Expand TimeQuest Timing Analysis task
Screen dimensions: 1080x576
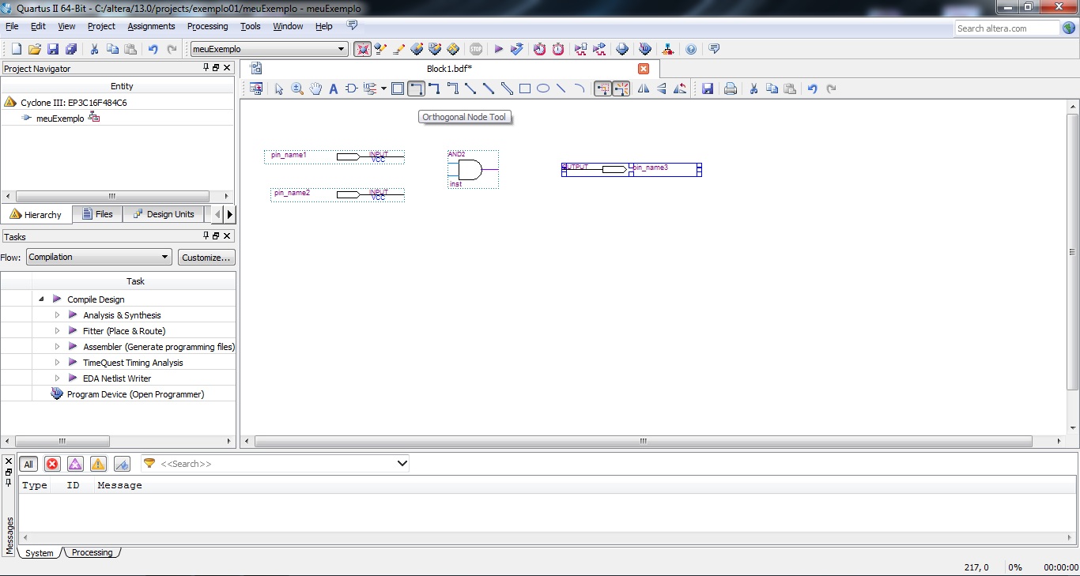(x=57, y=363)
